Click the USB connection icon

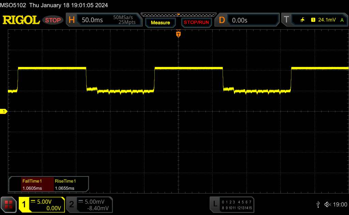tap(318, 204)
